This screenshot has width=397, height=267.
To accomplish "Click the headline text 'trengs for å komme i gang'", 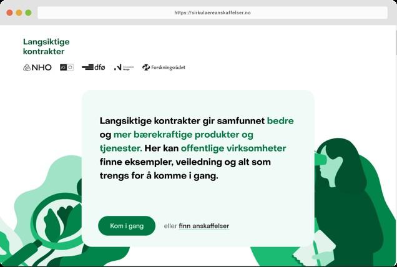I will [159, 176].
